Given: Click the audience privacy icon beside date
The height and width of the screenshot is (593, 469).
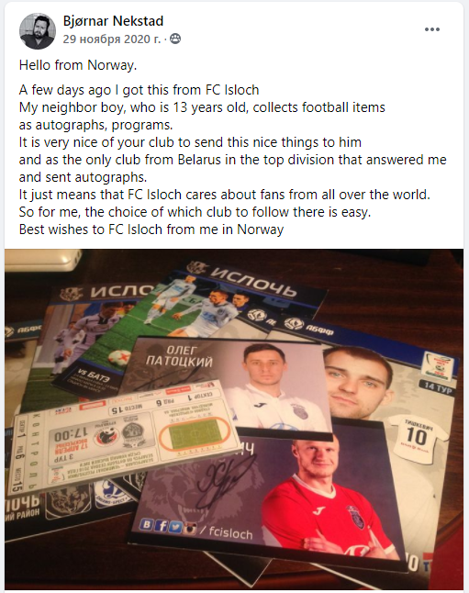Looking at the screenshot, I should pyautogui.click(x=175, y=39).
